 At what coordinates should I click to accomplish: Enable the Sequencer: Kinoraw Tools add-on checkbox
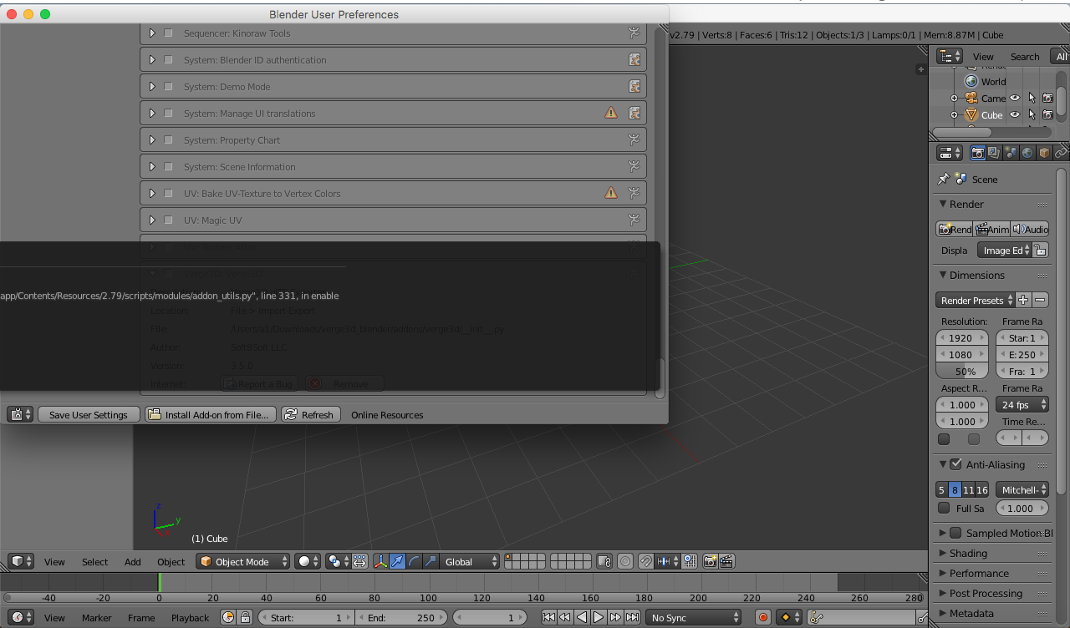168,33
